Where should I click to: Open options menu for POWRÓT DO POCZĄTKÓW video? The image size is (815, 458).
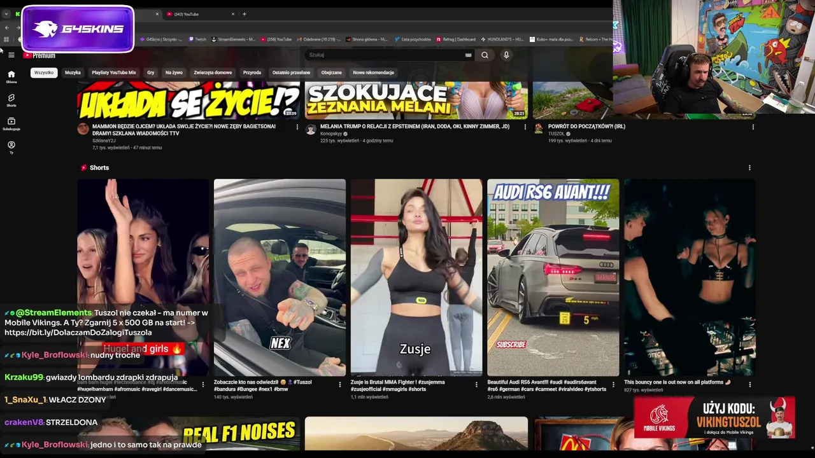753,127
